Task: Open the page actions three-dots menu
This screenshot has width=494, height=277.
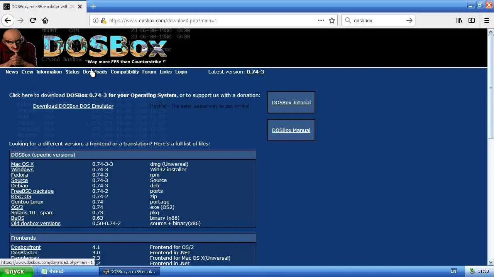Action: click(321, 20)
